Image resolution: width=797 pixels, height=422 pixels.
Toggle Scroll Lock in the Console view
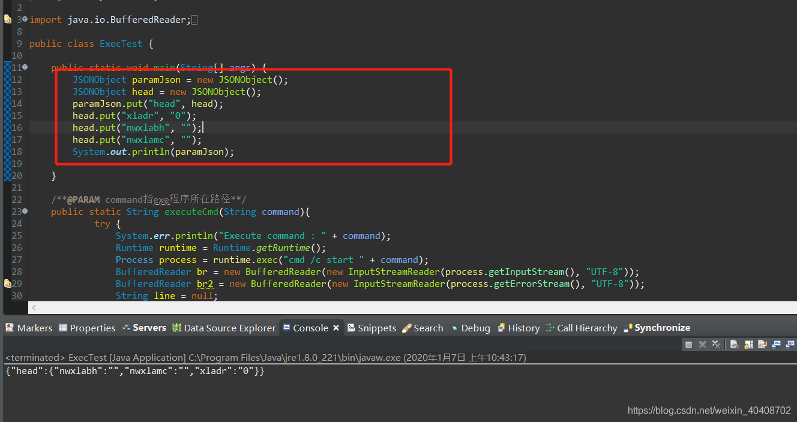[748, 343]
